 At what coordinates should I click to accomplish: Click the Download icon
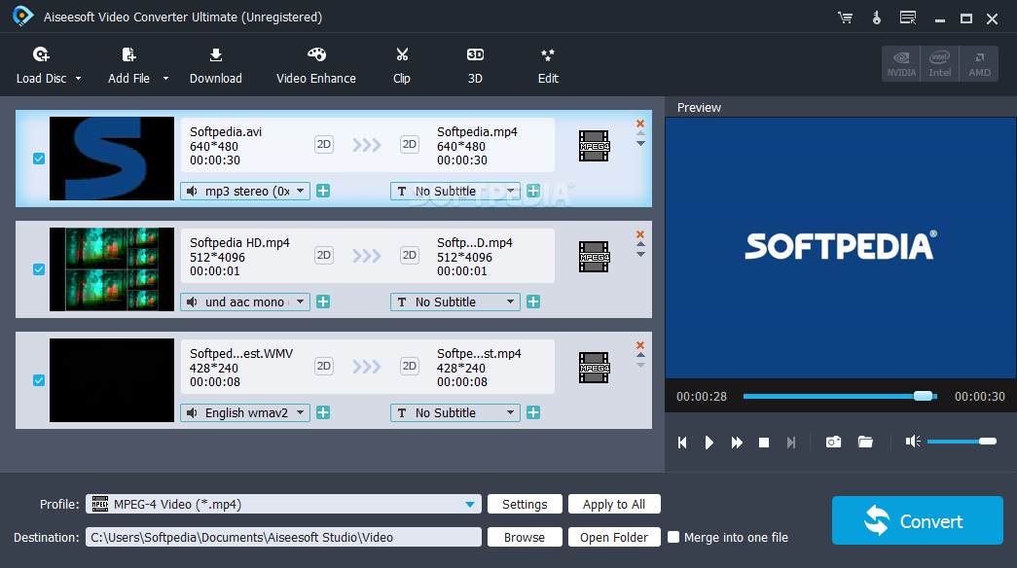coord(215,63)
